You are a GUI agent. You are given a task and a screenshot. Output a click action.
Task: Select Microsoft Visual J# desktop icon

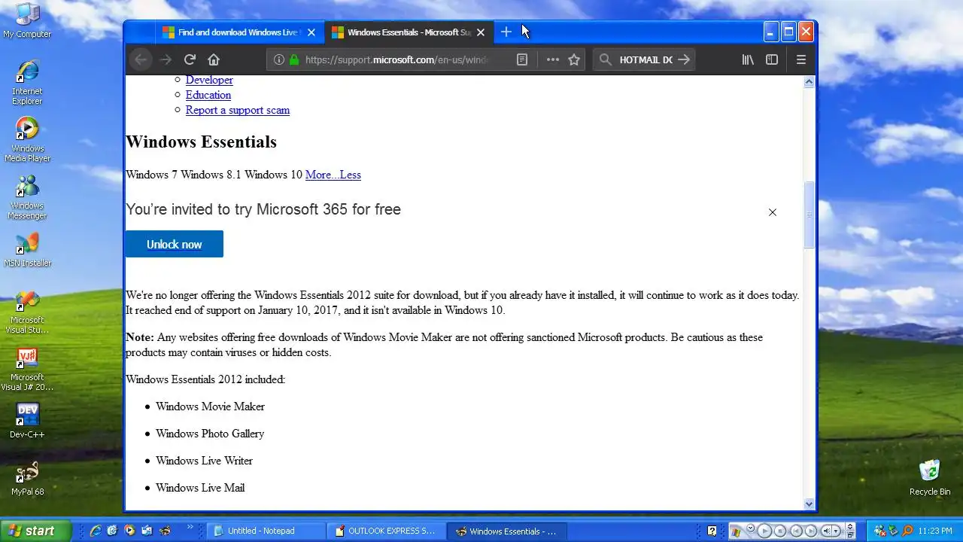(x=27, y=369)
